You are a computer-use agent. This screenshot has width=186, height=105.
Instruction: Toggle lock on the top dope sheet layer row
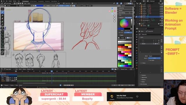coord(16,78)
